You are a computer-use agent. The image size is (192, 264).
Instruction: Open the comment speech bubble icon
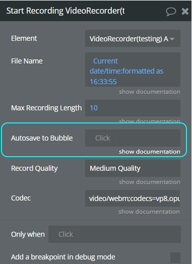[x=171, y=12]
